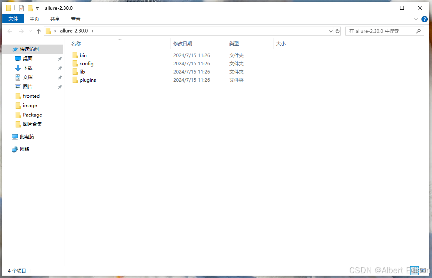Click the pin icon next to 文档

60,77
